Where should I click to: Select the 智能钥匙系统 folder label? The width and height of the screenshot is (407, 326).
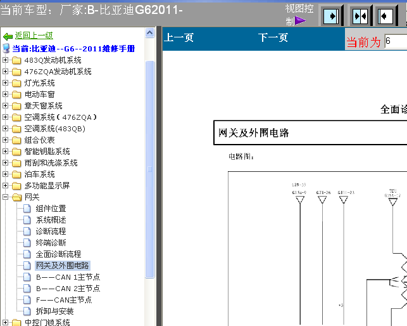coord(47,152)
